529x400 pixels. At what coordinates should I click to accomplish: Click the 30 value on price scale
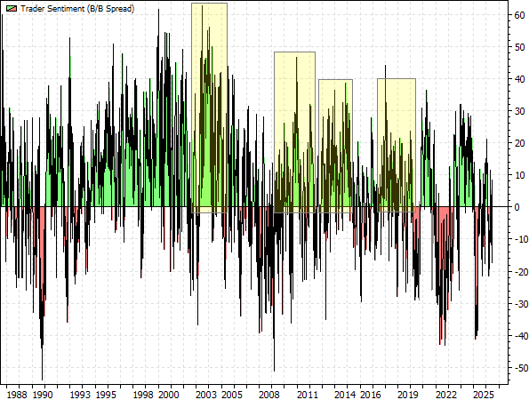tap(519, 111)
